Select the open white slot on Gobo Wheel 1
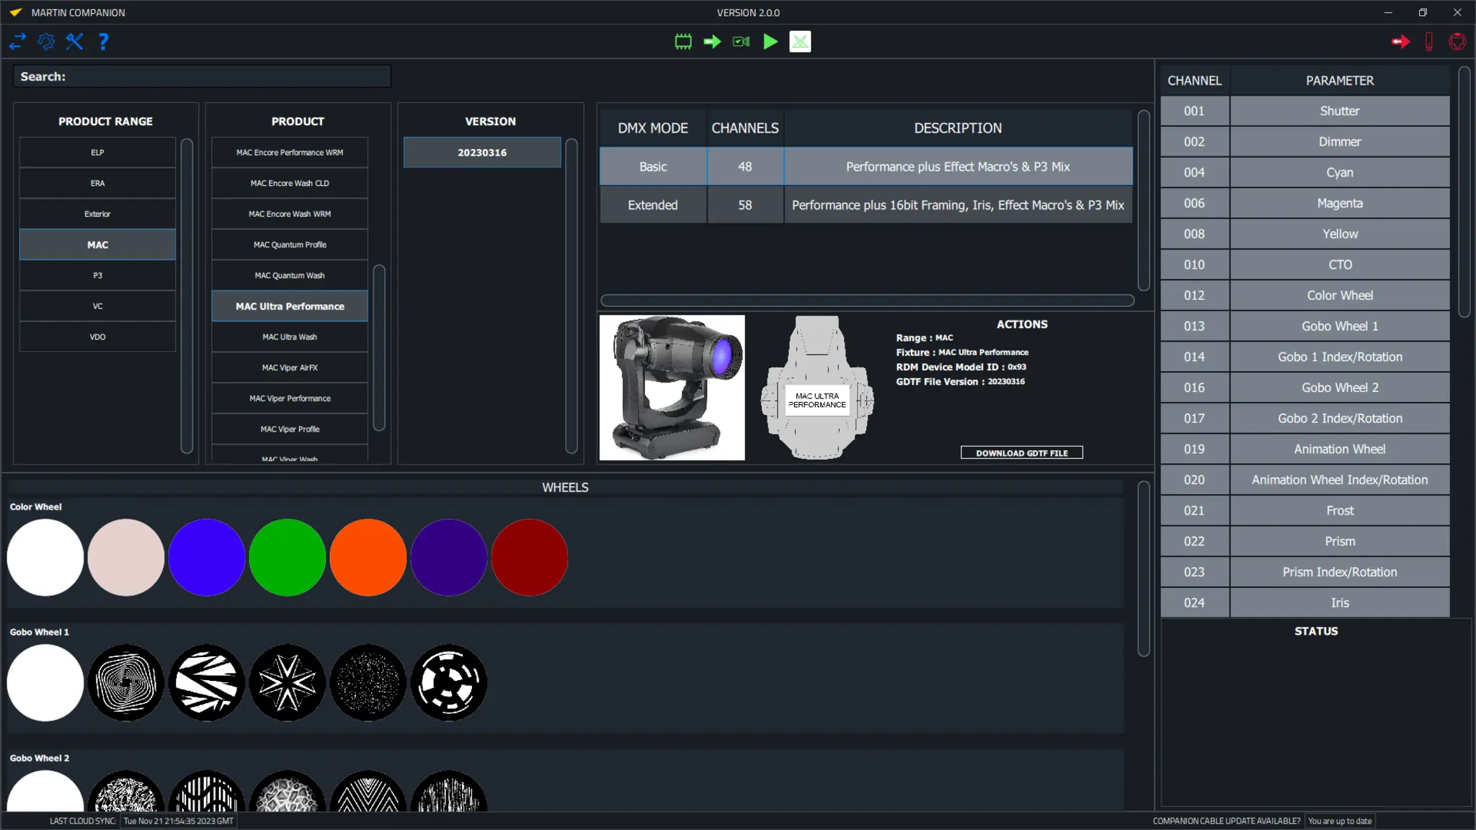 (x=45, y=683)
